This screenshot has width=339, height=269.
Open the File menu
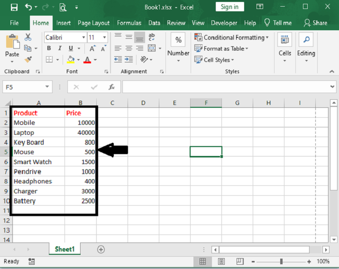coord(14,23)
